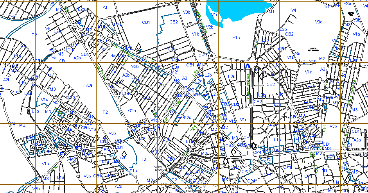368x193 pixels.
Task: Click the CB2 label beside the roundabout
Action: click(203, 55)
